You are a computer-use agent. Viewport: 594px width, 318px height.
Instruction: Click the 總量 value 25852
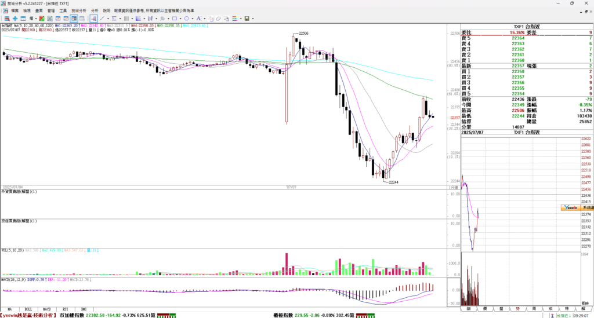click(x=585, y=122)
